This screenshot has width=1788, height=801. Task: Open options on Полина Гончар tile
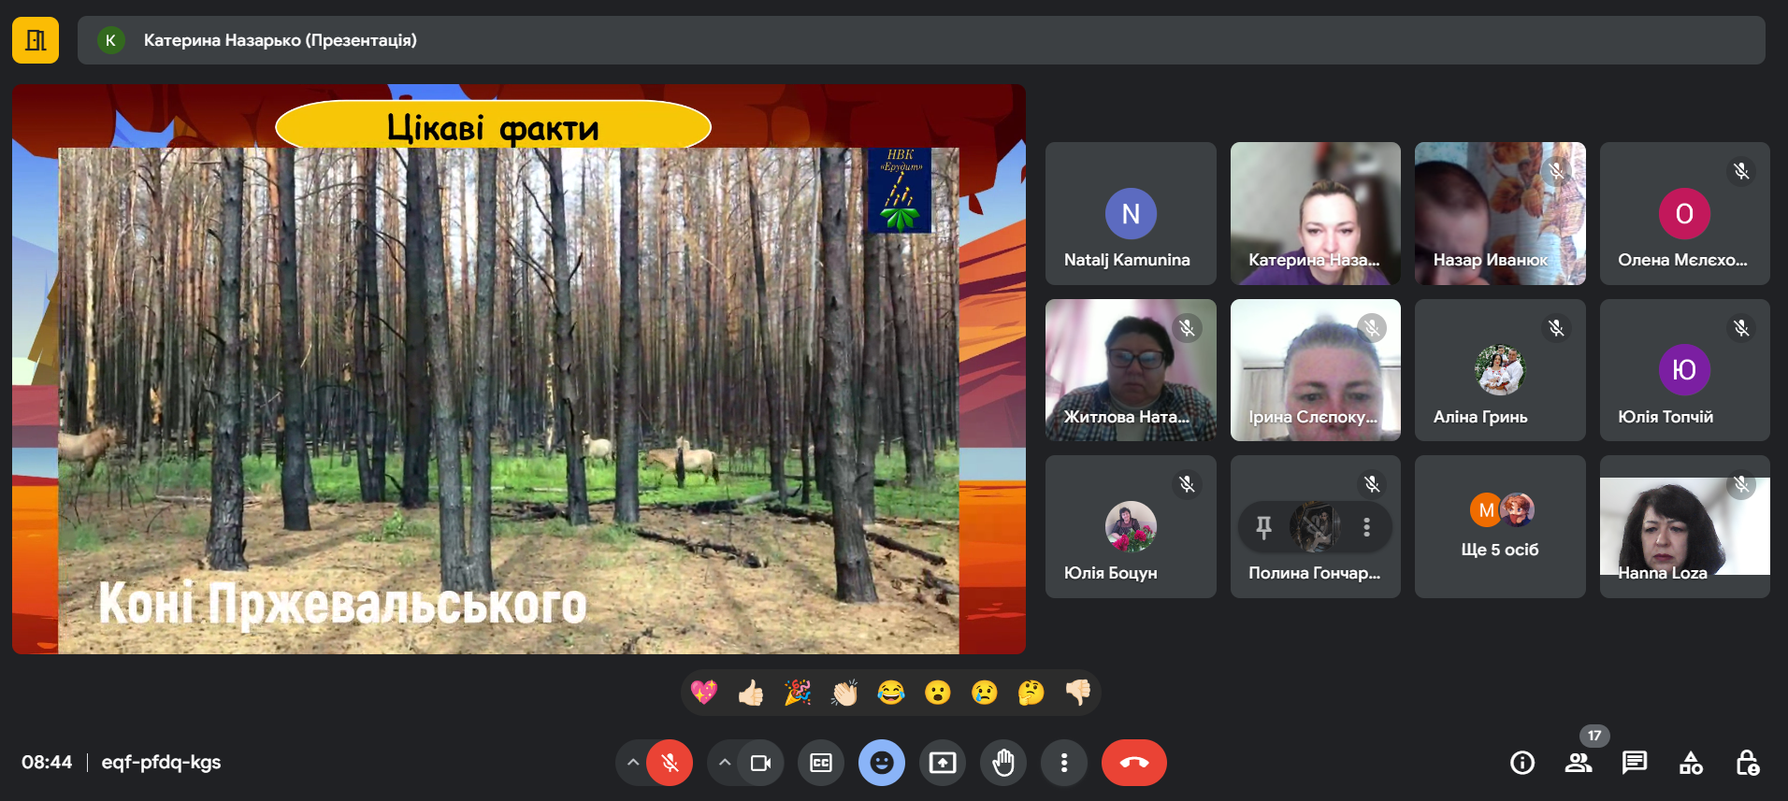pos(1366,527)
